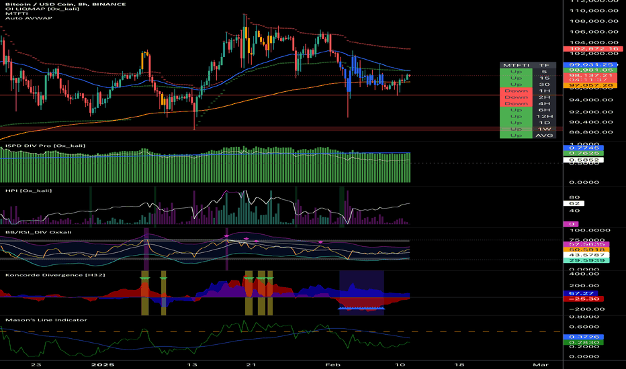Click the orange 97,057.28 price label
Image resolution: width=626 pixels, height=369 pixels.
[590, 85]
